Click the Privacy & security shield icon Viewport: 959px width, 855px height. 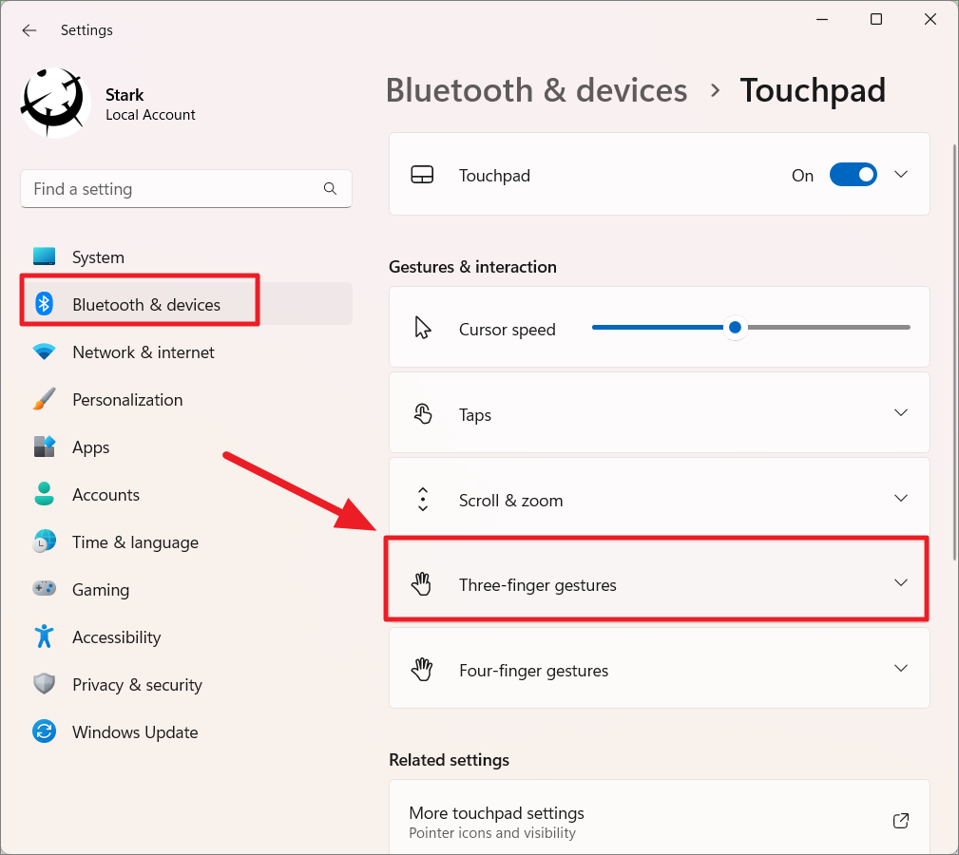pyautogui.click(x=45, y=684)
